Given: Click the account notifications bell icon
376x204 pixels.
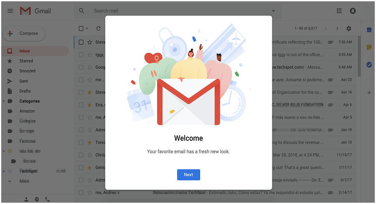Looking at the screenshot, I should [x=353, y=11].
